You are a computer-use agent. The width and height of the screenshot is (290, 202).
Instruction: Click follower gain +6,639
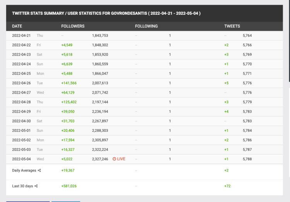67,64
